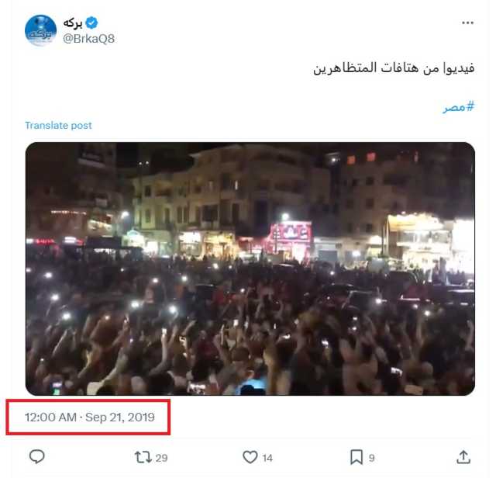Screen dimensions: 496x478
Task: Open the #مصر hashtag
Action: 459,107
